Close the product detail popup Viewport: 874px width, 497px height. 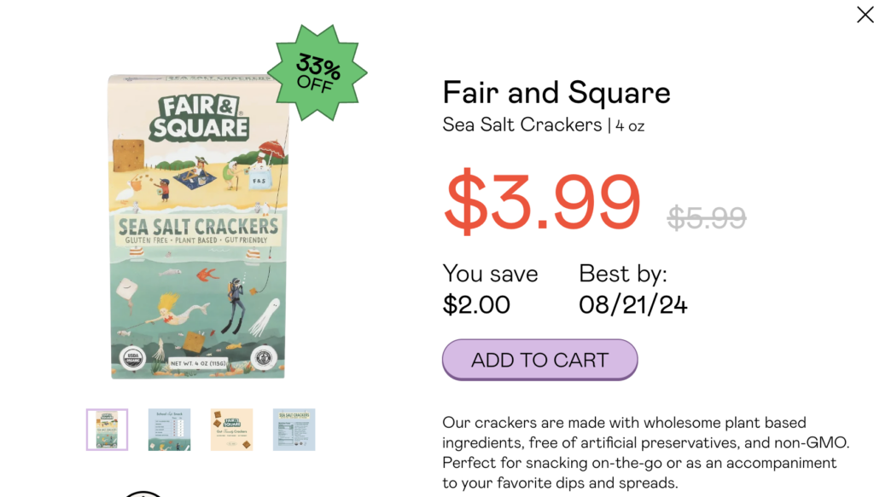pos(864,14)
